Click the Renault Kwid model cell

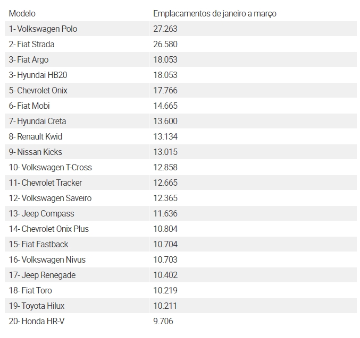(x=36, y=136)
